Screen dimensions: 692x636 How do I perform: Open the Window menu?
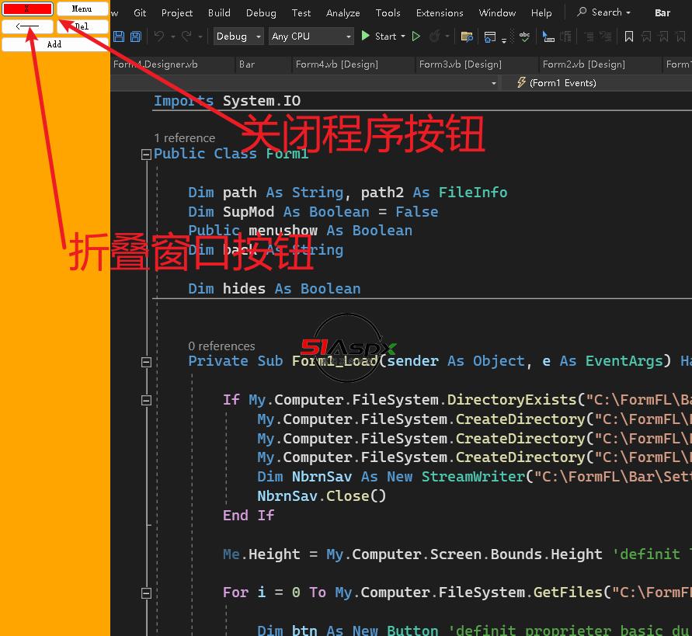[497, 12]
